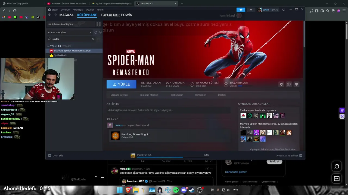Toggle library grid view icon

click(98, 24)
